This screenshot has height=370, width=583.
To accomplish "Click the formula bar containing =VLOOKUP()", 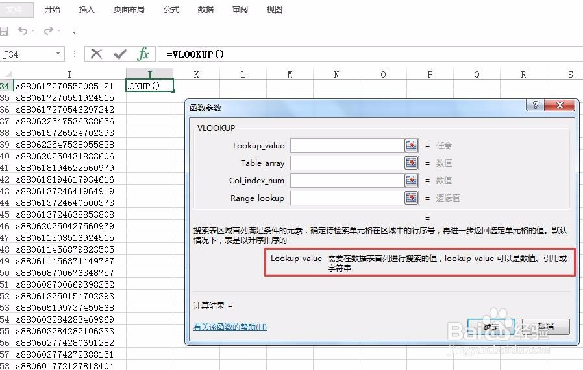I will [370, 54].
